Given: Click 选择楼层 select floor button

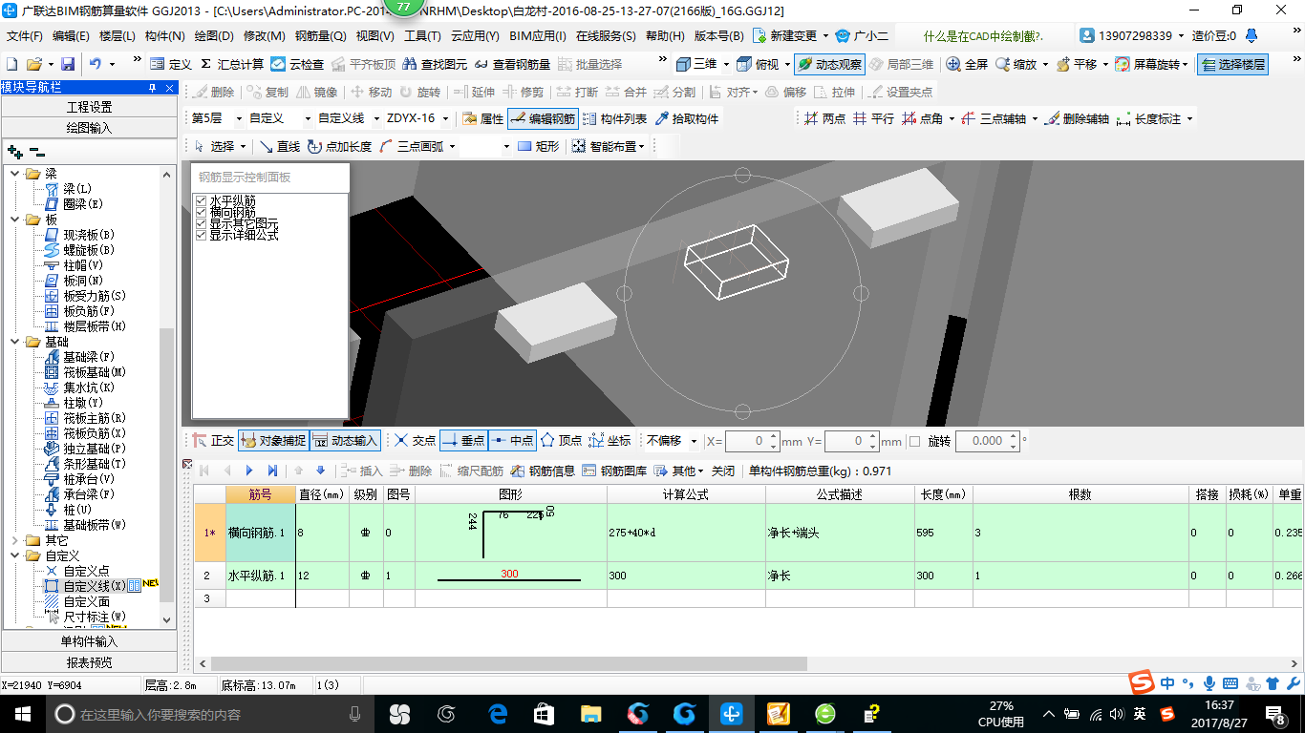Looking at the screenshot, I should (x=1234, y=64).
